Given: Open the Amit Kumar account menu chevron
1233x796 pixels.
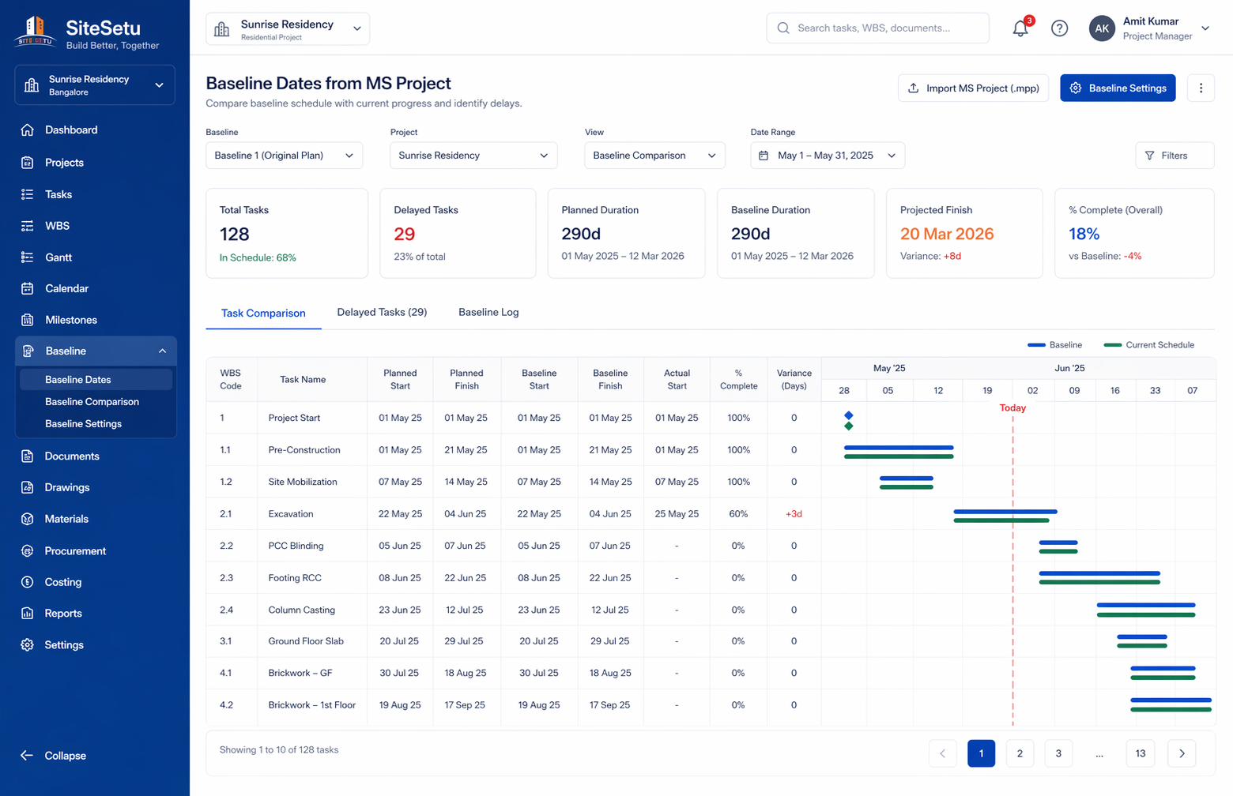Looking at the screenshot, I should tap(1205, 28).
